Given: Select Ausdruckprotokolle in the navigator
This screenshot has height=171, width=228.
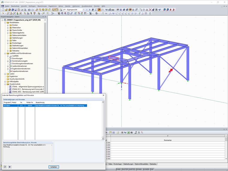Looking at the screenshot, I should pos(17,79).
